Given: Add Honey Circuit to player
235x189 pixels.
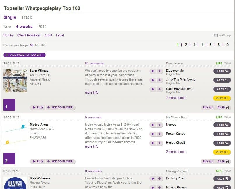Looking at the screenshot, I should (159, 143).
